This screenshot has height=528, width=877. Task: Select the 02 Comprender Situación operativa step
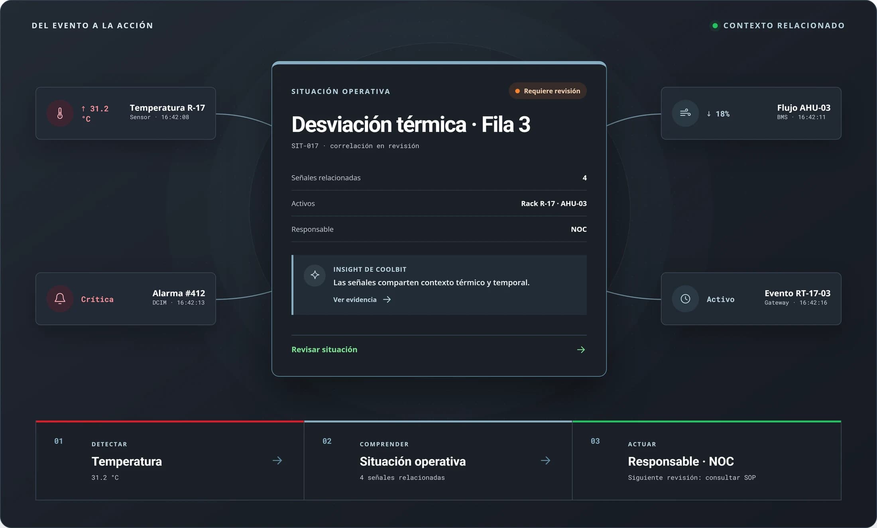coord(438,461)
